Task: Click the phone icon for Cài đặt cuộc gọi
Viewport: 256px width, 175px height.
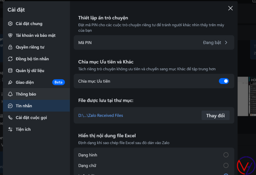Action: pos(10,118)
